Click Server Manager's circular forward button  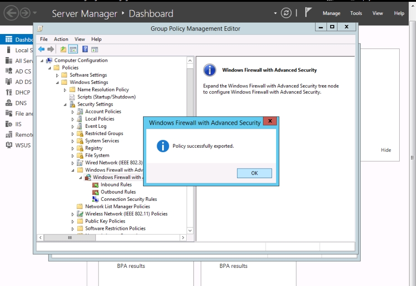pyautogui.click(x=25, y=13)
